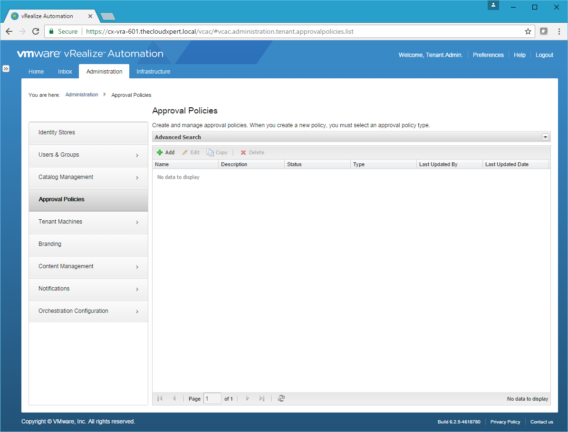Sort by the Last Updated Date column
Screen dimensions: 568x432
507,164
